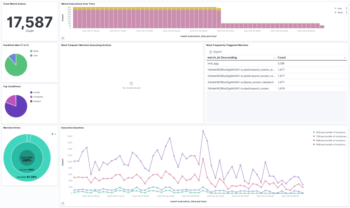This screenshot has height=208, width=350.
Task: Select the test_agg table row
Action: [213, 63]
